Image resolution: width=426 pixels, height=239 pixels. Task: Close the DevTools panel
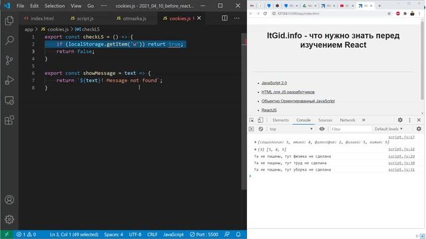(x=419, y=120)
